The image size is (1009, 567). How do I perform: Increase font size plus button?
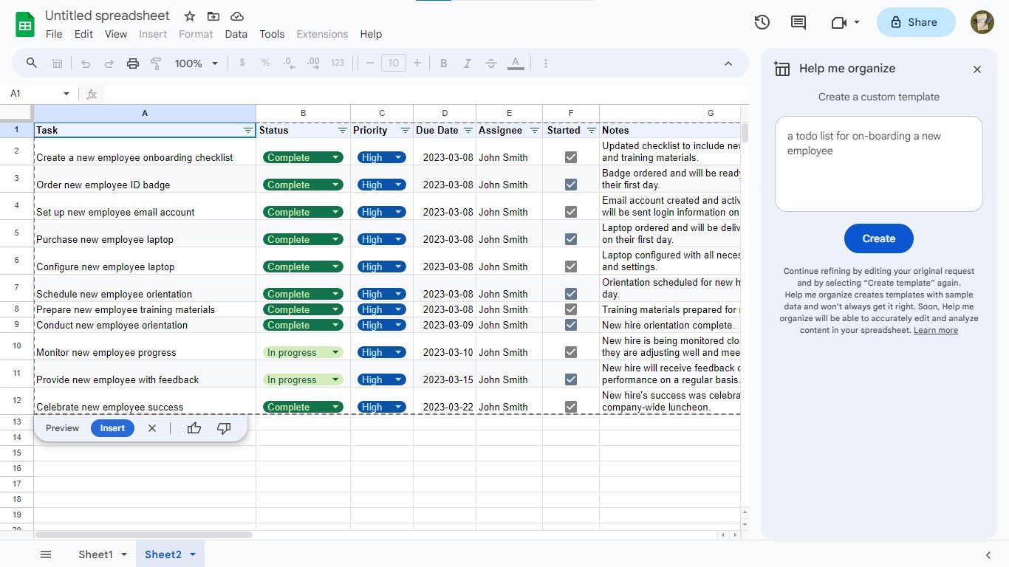tap(417, 63)
